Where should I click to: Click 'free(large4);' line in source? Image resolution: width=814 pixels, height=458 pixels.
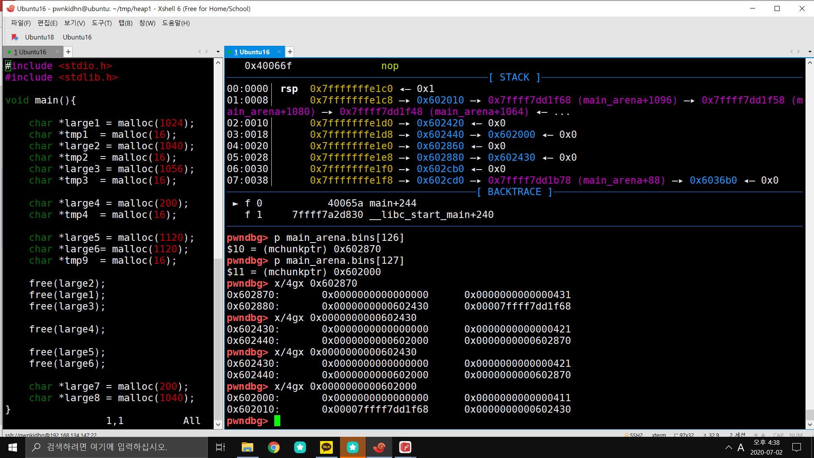[67, 329]
